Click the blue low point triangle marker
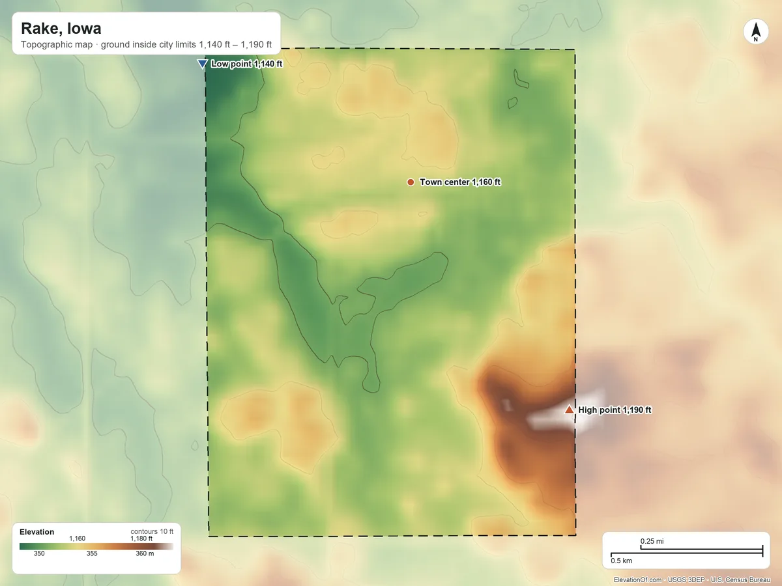The height and width of the screenshot is (586, 782). [202, 64]
